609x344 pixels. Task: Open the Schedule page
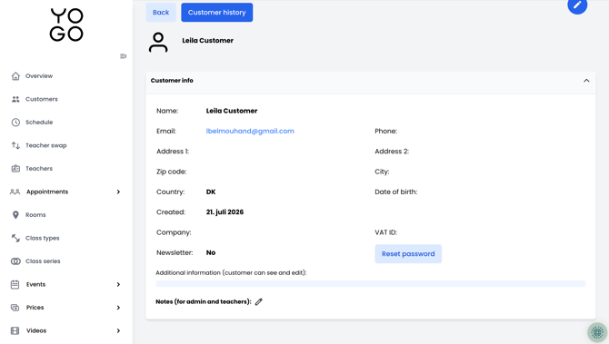(39, 123)
